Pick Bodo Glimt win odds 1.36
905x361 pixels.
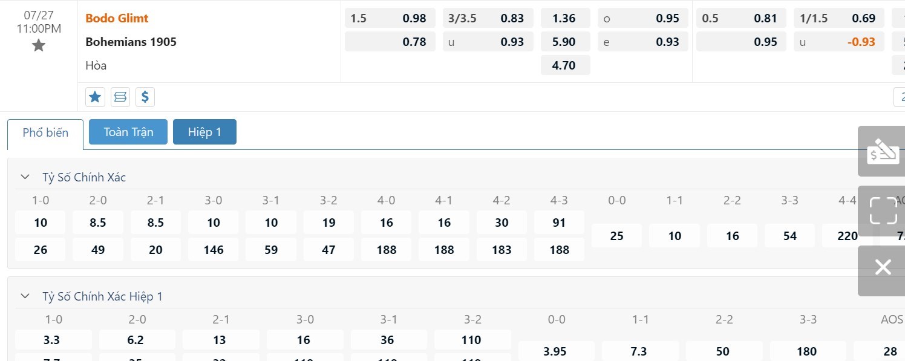click(564, 18)
